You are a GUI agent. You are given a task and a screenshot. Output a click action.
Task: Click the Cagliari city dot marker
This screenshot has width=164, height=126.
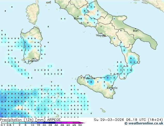33,59
